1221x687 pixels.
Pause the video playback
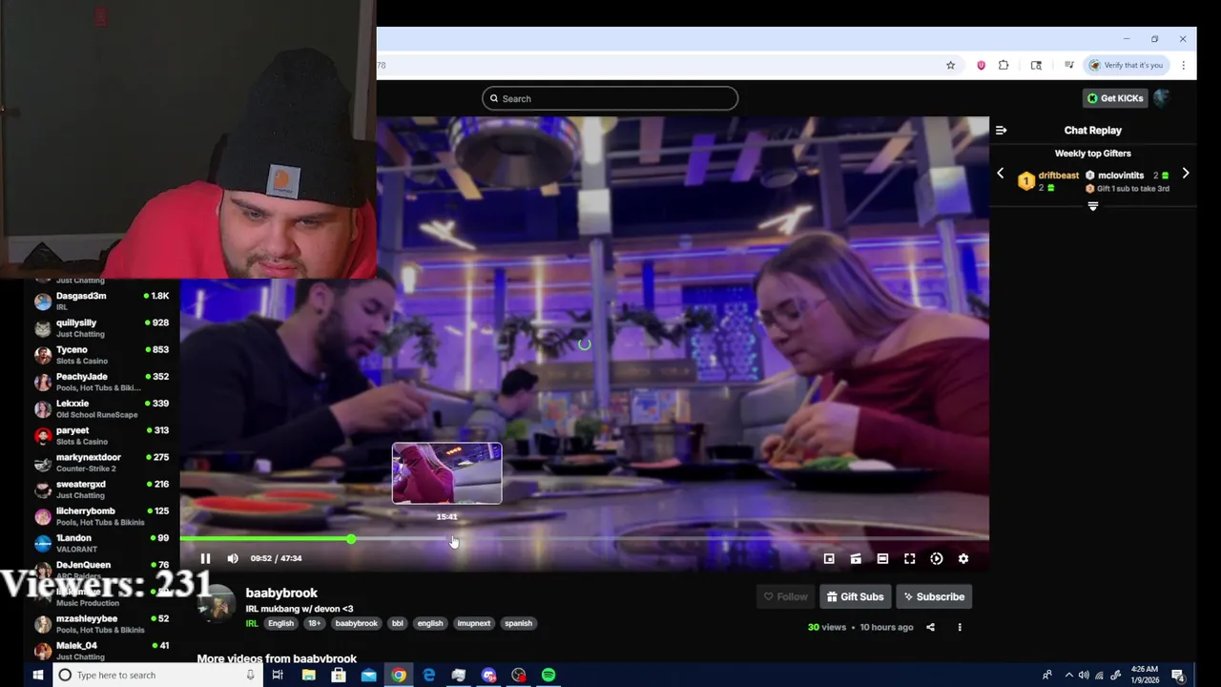pos(205,558)
